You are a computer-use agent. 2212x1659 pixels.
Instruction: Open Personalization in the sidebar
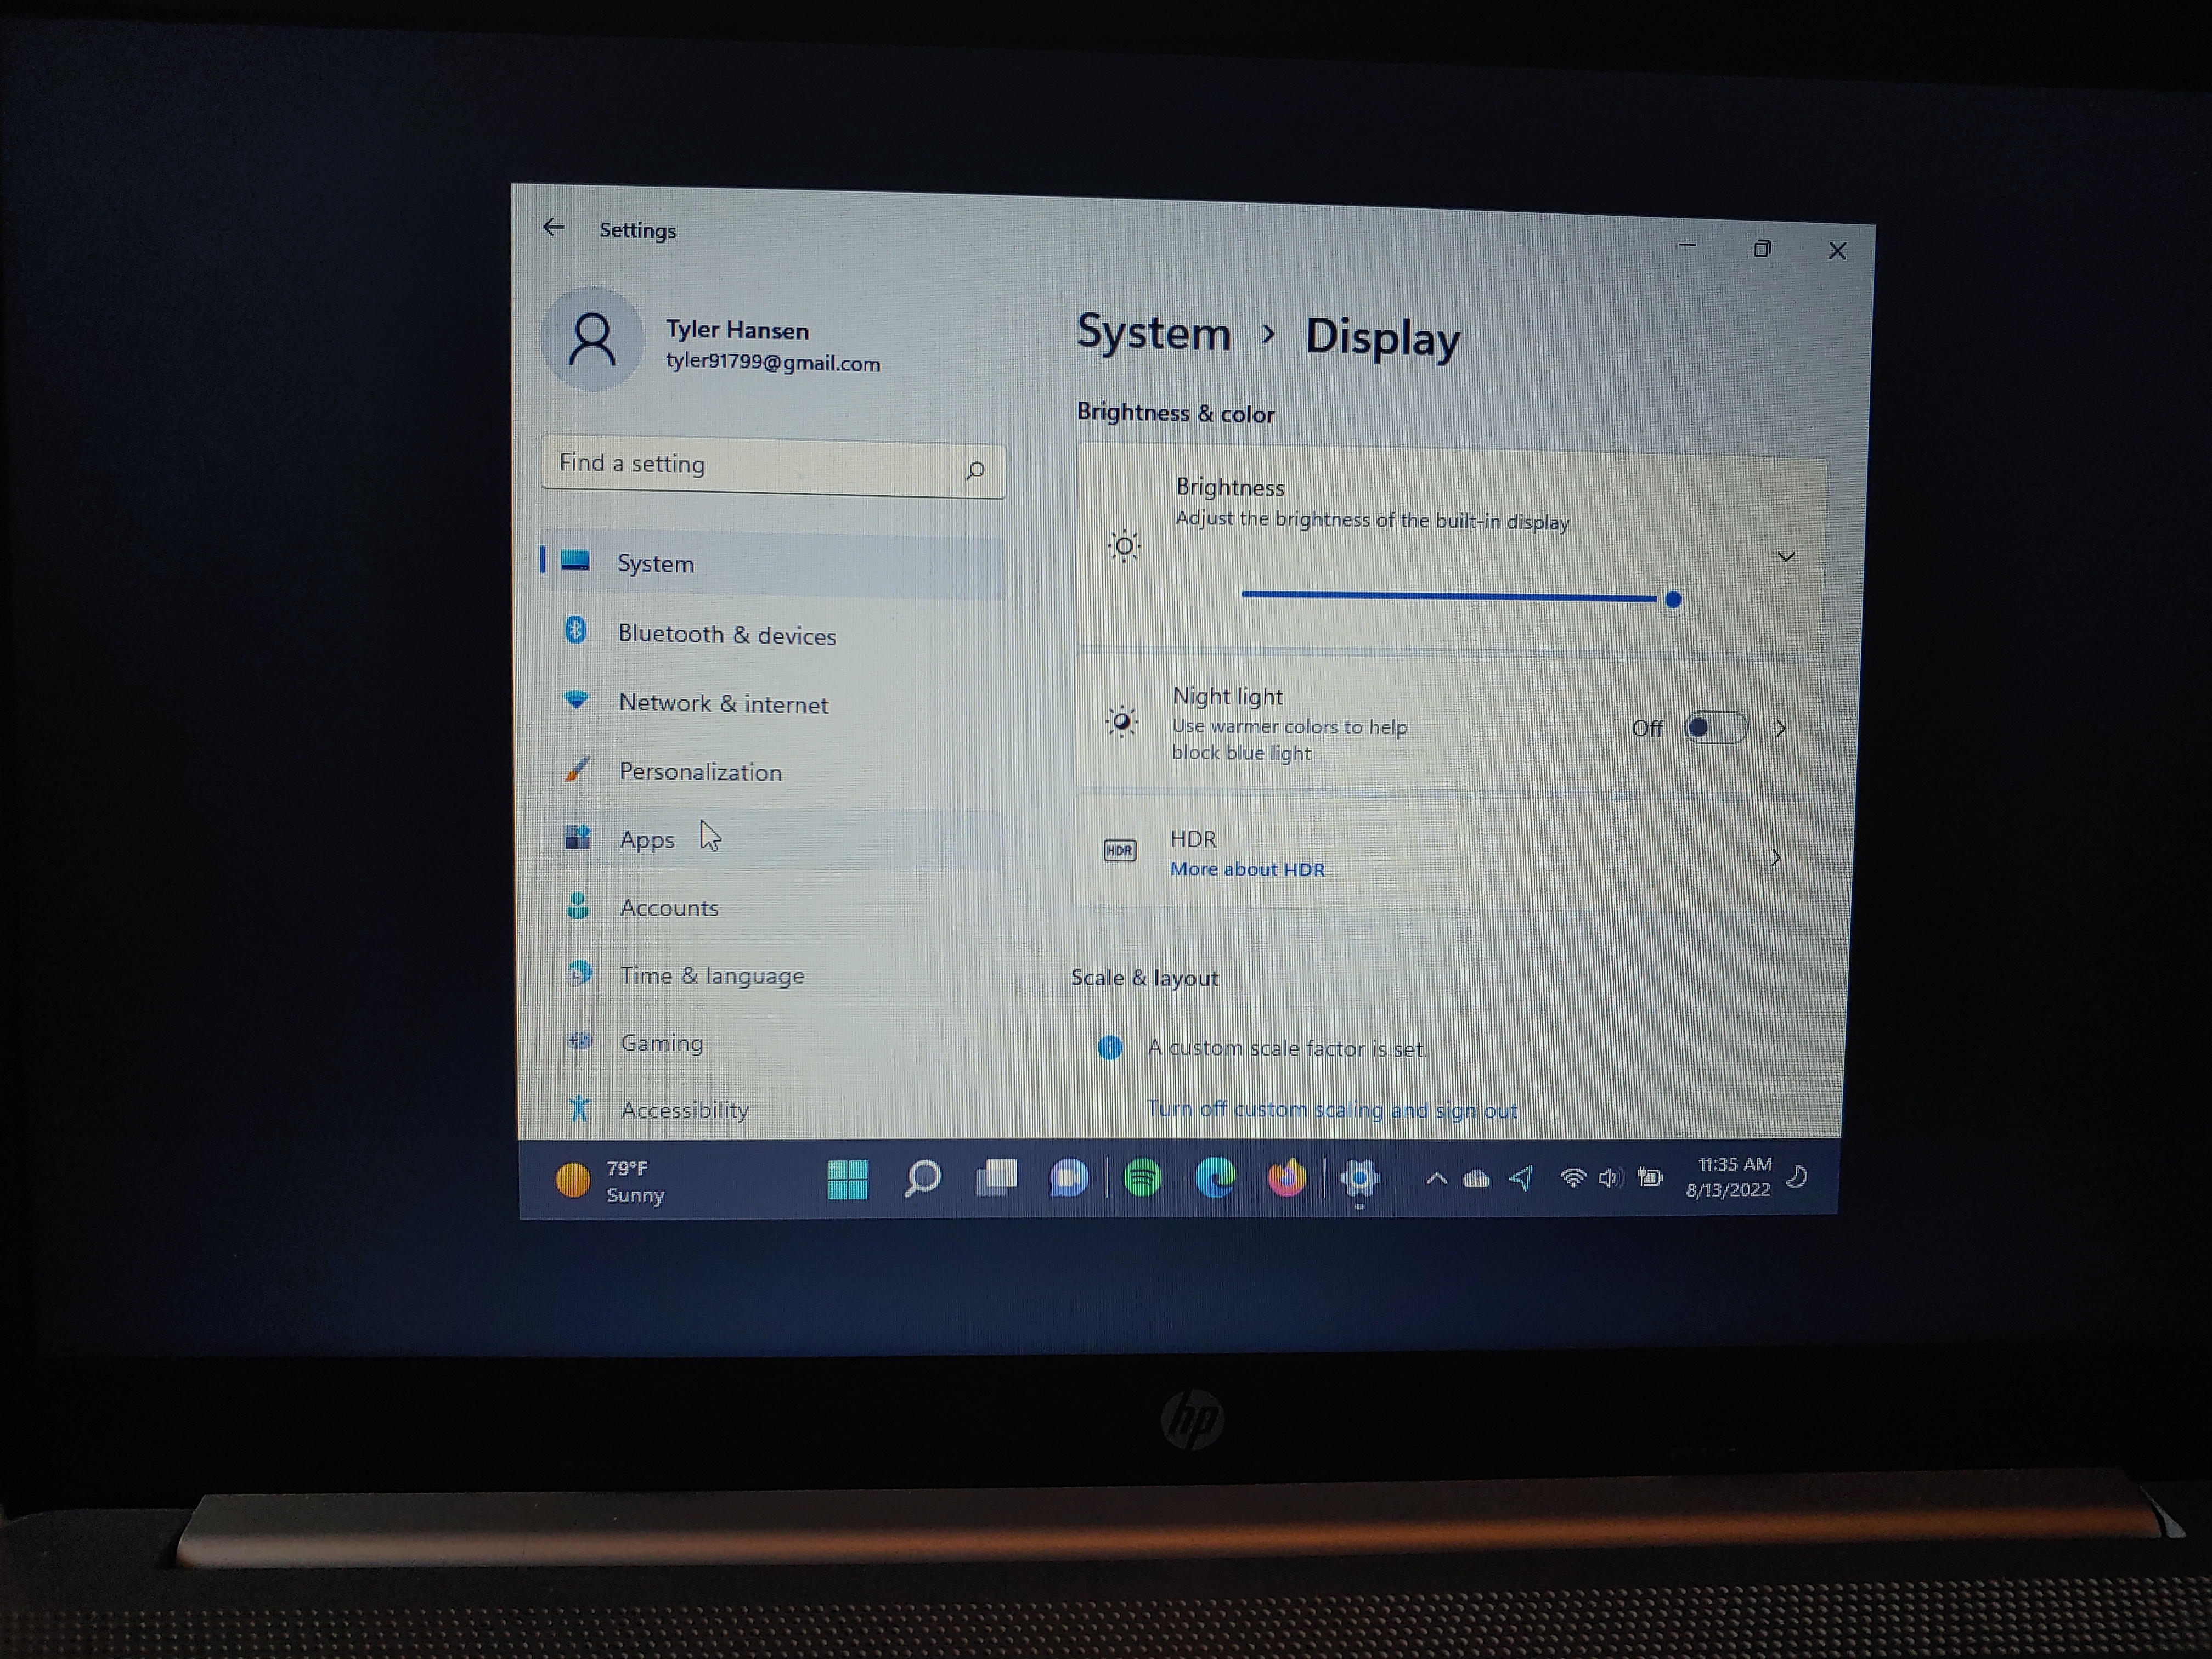coord(700,771)
